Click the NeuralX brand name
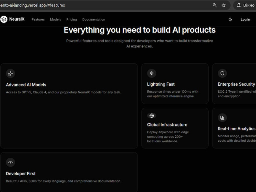This screenshot has width=256, height=192. click(x=17, y=19)
